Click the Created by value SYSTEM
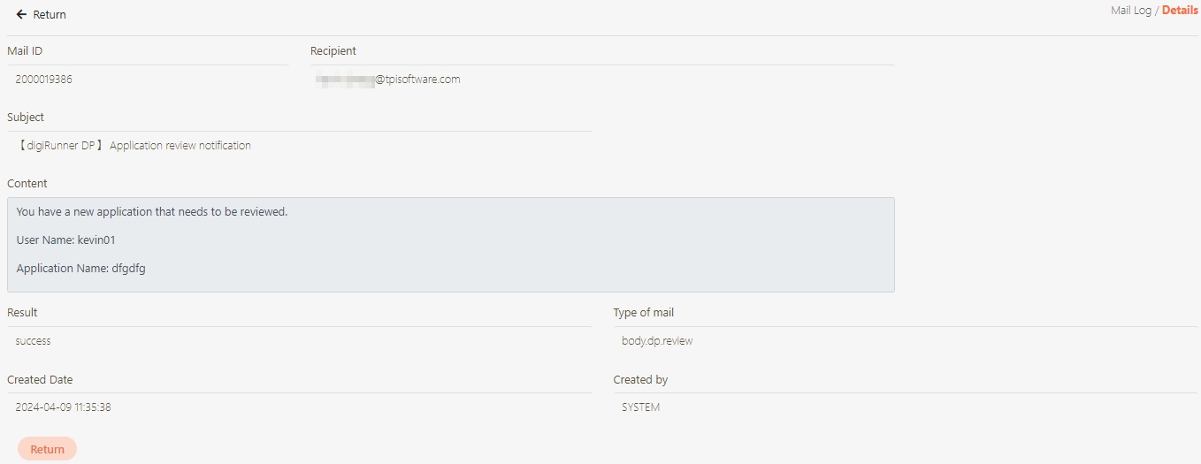1201x464 pixels. [641, 407]
